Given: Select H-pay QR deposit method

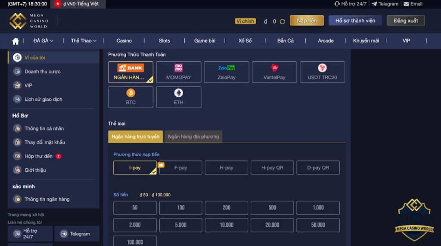Looking at the screenshot, I should (x=272, y=167).
